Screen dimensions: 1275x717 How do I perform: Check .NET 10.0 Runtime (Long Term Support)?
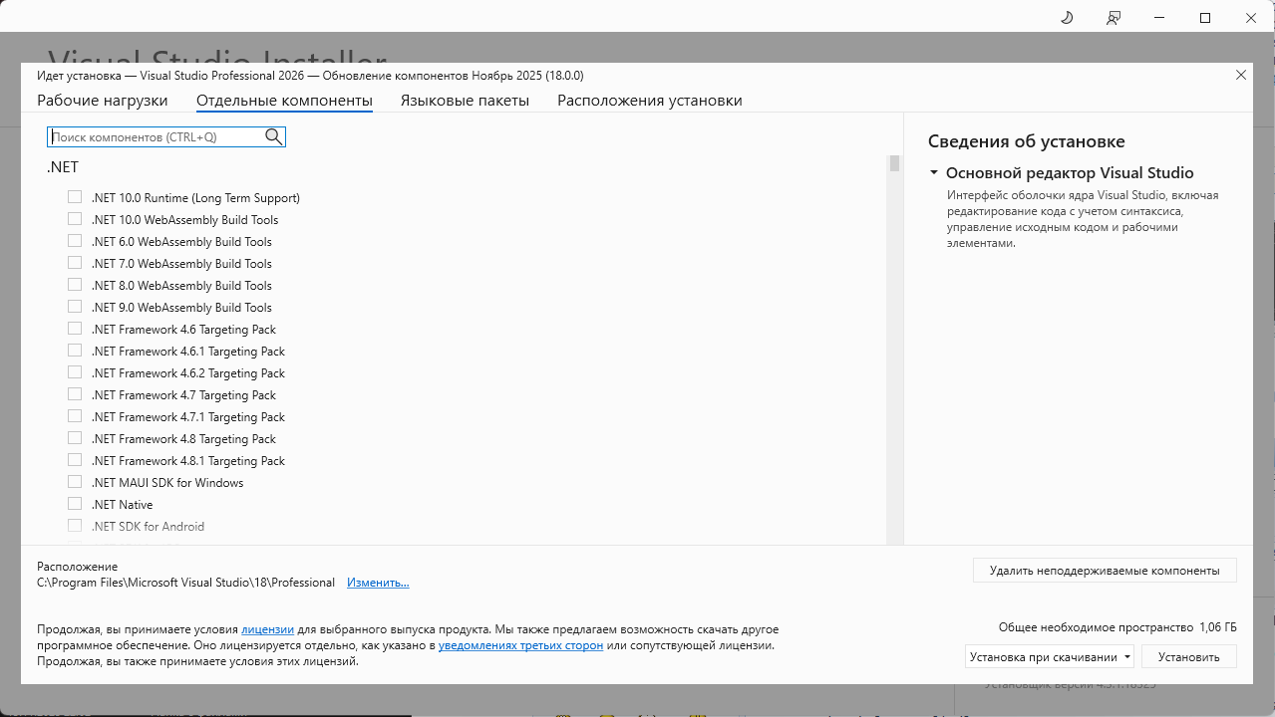pos(75,197)
